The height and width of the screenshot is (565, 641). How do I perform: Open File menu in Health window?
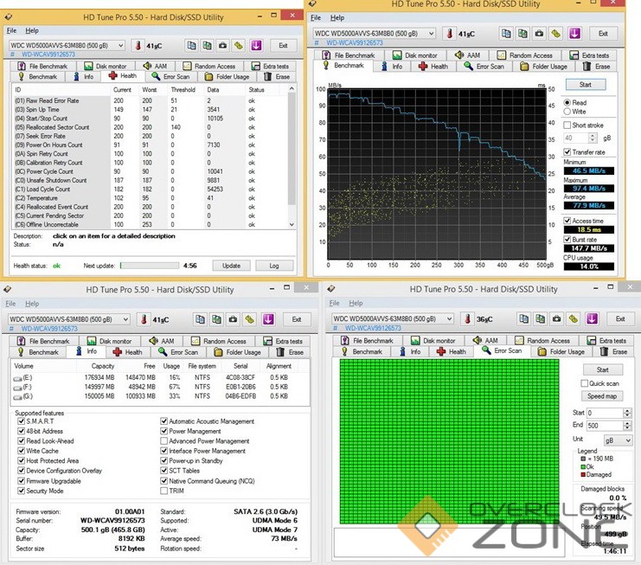(11, 30)
